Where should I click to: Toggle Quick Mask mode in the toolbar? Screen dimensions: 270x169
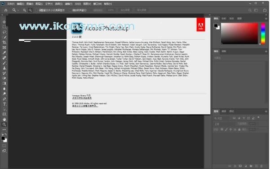click(4, 146)
